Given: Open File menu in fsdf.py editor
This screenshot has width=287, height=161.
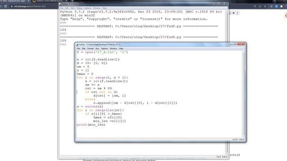Looking at the screenshot, I should tap(78, 49).
